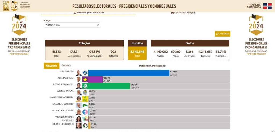Click the JCE logo in the header
Image resolution: width=275 pixels, height=132 pixels.
pos(6,6)
